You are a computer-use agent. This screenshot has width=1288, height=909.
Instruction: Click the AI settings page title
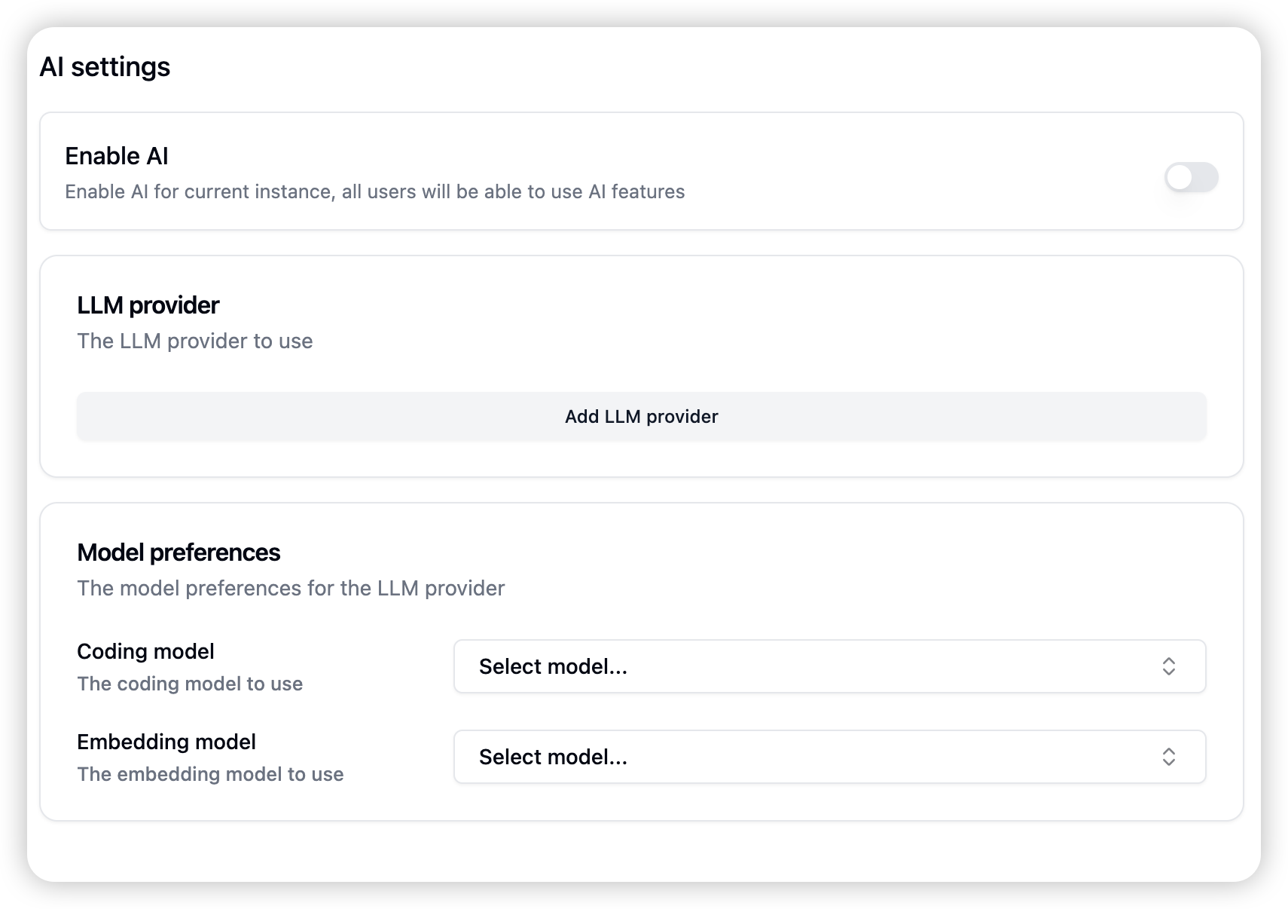[x=105, y=67]
